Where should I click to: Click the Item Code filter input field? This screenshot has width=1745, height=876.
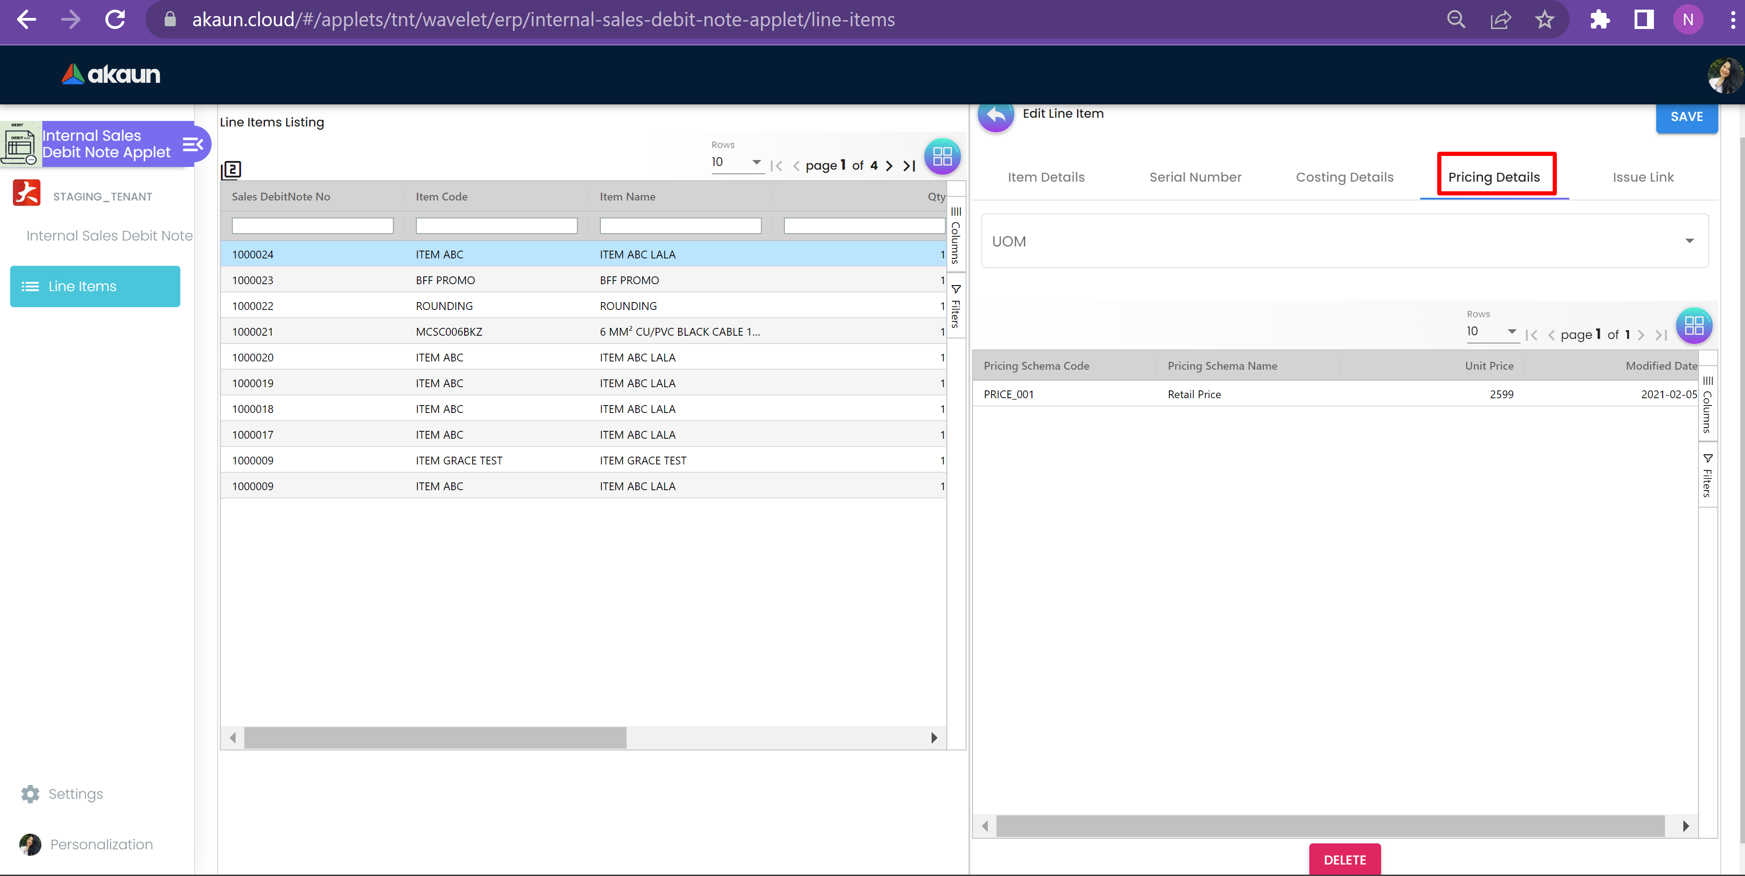coord(496,225)
